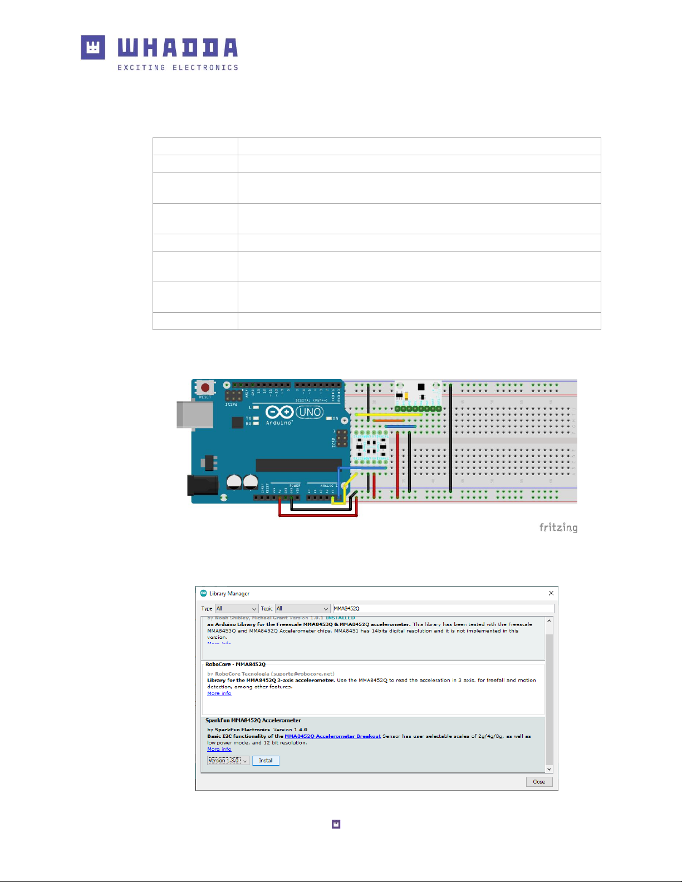This screenshot has height=882, width=682.
Task: Open More info under RoboCore library
Action: tap(219, 693)
